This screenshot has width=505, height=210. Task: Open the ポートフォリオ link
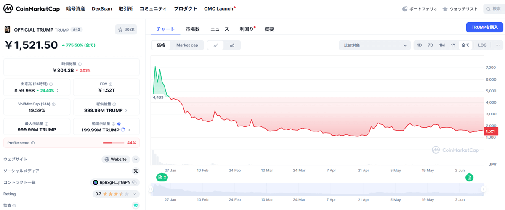point(420,8)
